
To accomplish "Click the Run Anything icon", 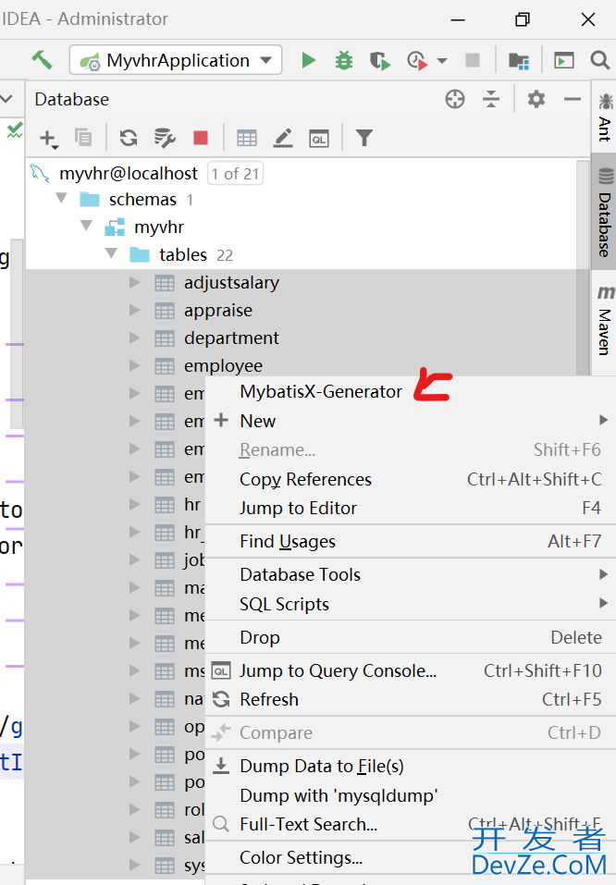I will [563, 60].
